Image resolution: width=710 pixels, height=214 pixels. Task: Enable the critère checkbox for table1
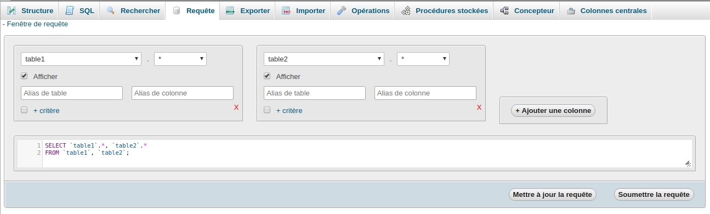pyautogui.click(x=24, y=110)
